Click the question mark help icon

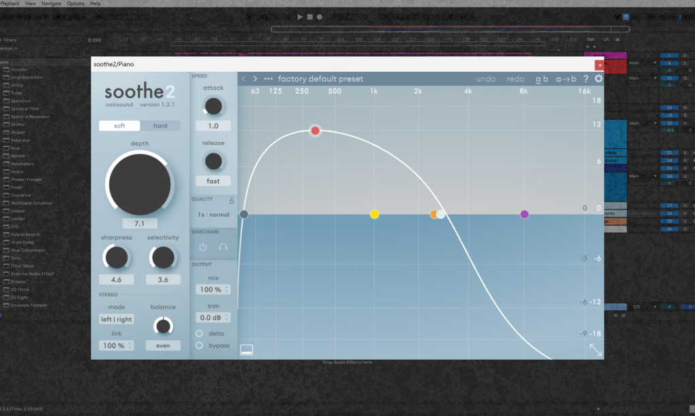pyautogui.click(x=586, y=79)
